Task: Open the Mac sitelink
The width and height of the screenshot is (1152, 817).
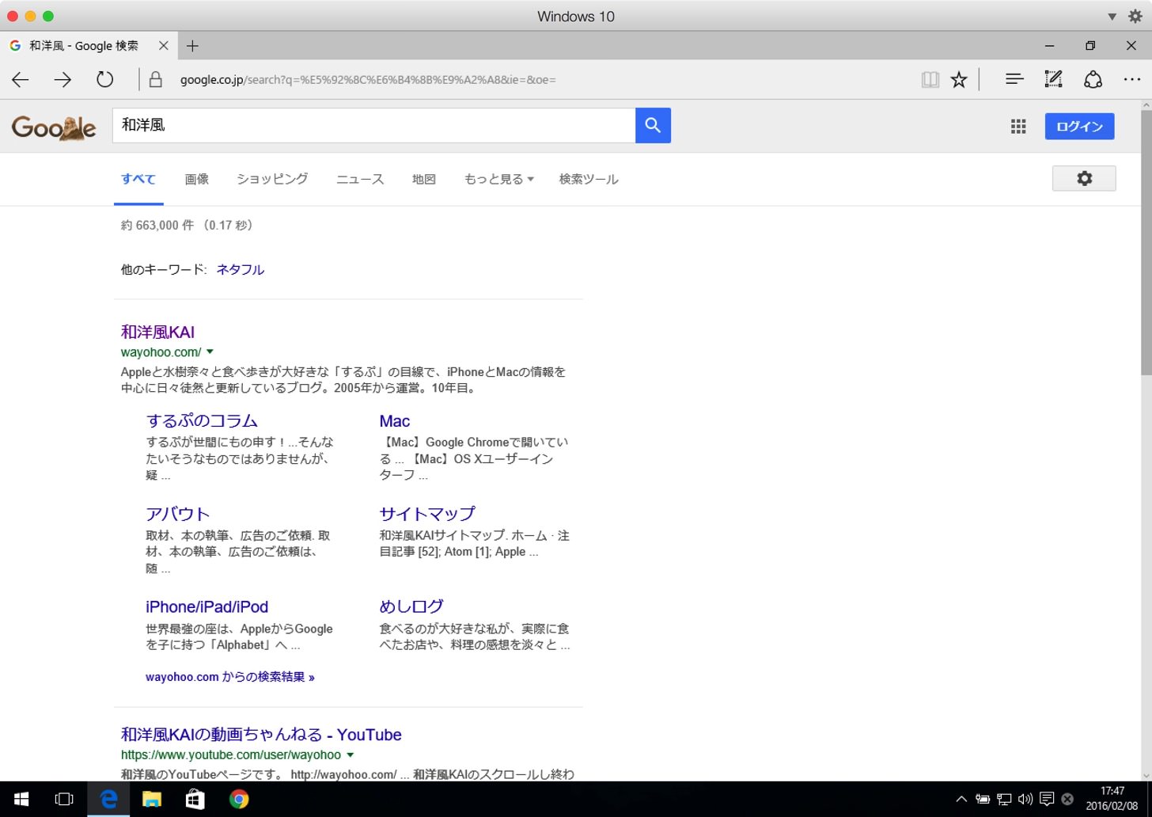Action: click(x=395, y=420)
